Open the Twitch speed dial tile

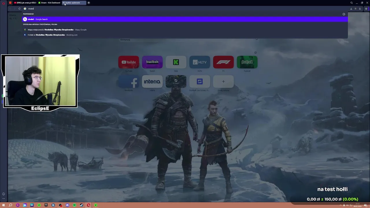(x=152, y=62)
